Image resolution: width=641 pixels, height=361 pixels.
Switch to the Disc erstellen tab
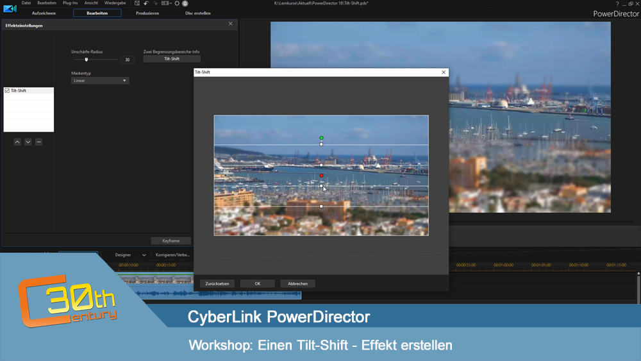tap(198, 13)
